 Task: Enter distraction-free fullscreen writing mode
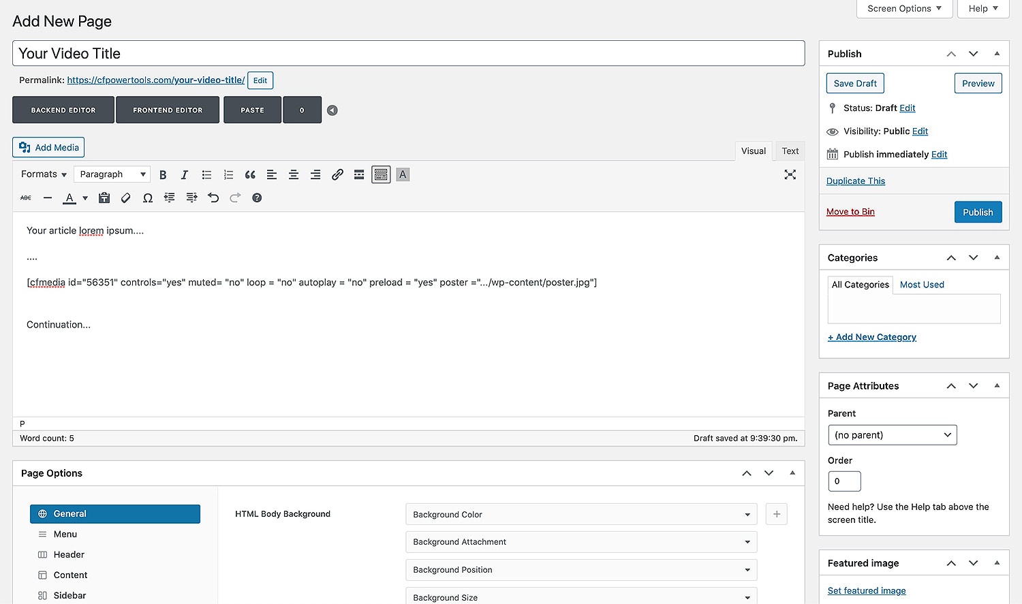click(790, 175)
